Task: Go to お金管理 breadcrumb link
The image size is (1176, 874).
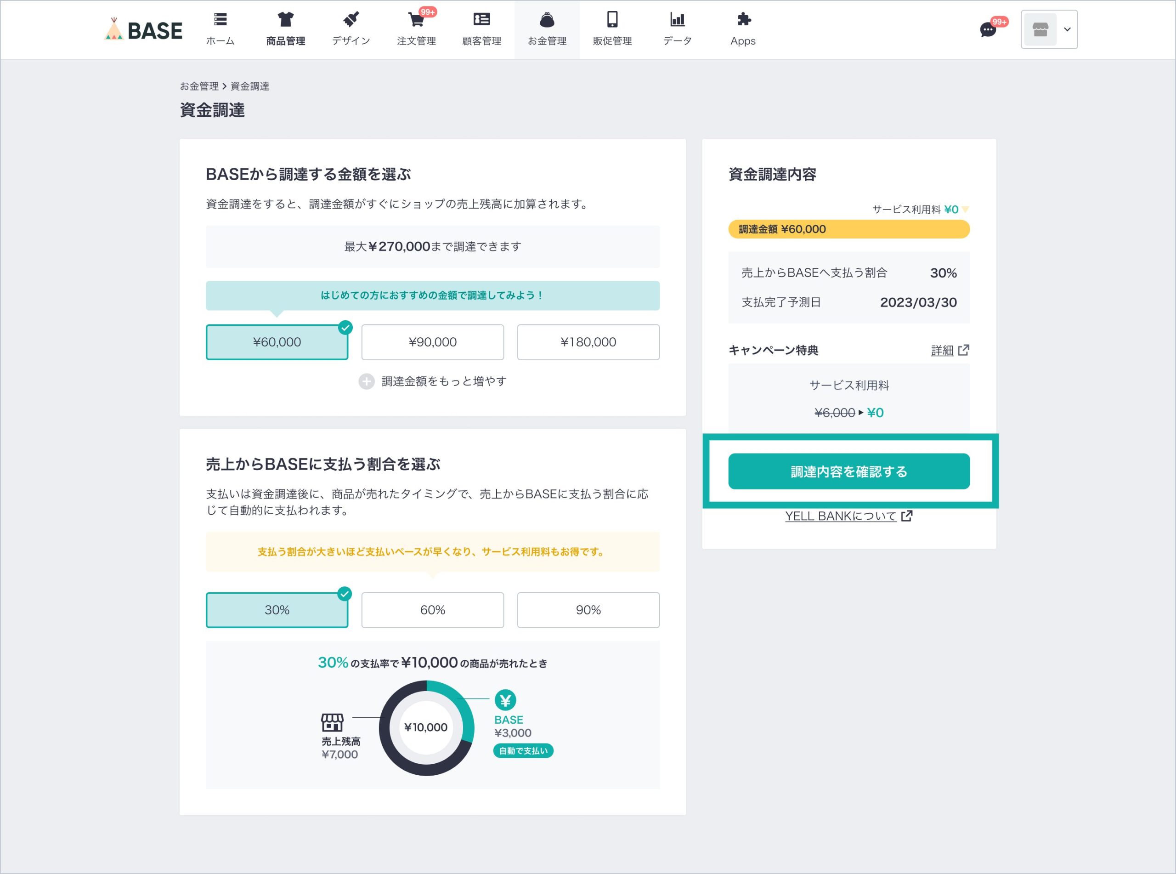Action: 199,86
